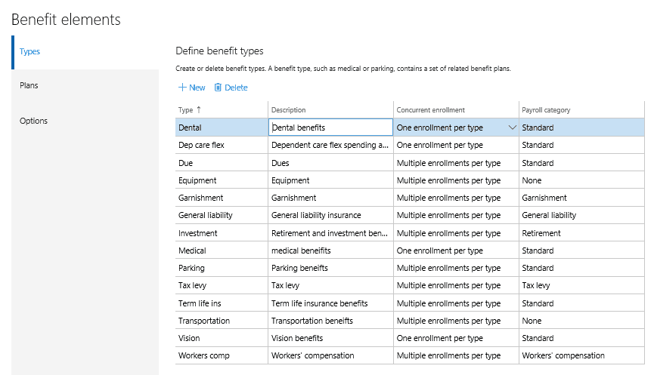This screenshot has width=654, height=375.
Task: Click Workers' compensation description cell
Action: [x=330, y=356]
